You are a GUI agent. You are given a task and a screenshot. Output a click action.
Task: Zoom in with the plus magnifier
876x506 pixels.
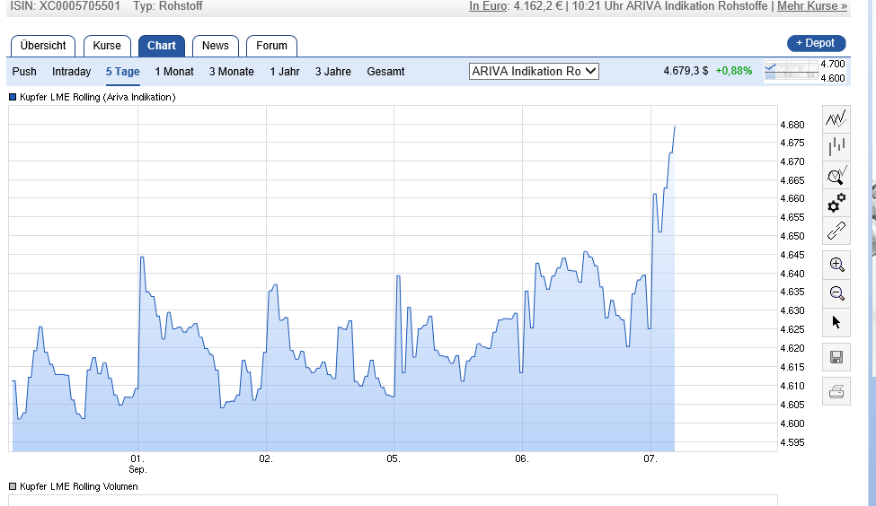click(x=836, y=265)
